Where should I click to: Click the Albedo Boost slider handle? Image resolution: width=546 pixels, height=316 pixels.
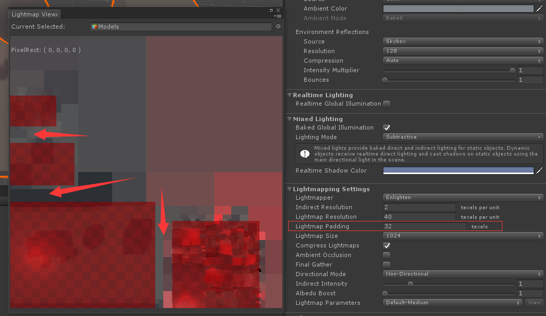pyautogui.click(x=385, y=293)
